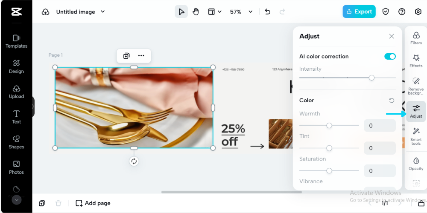Image resolution: width=427 pixels, height=213 pixels.
Task: Open the pages overview icon at bottom right
Action: (421, 203)
